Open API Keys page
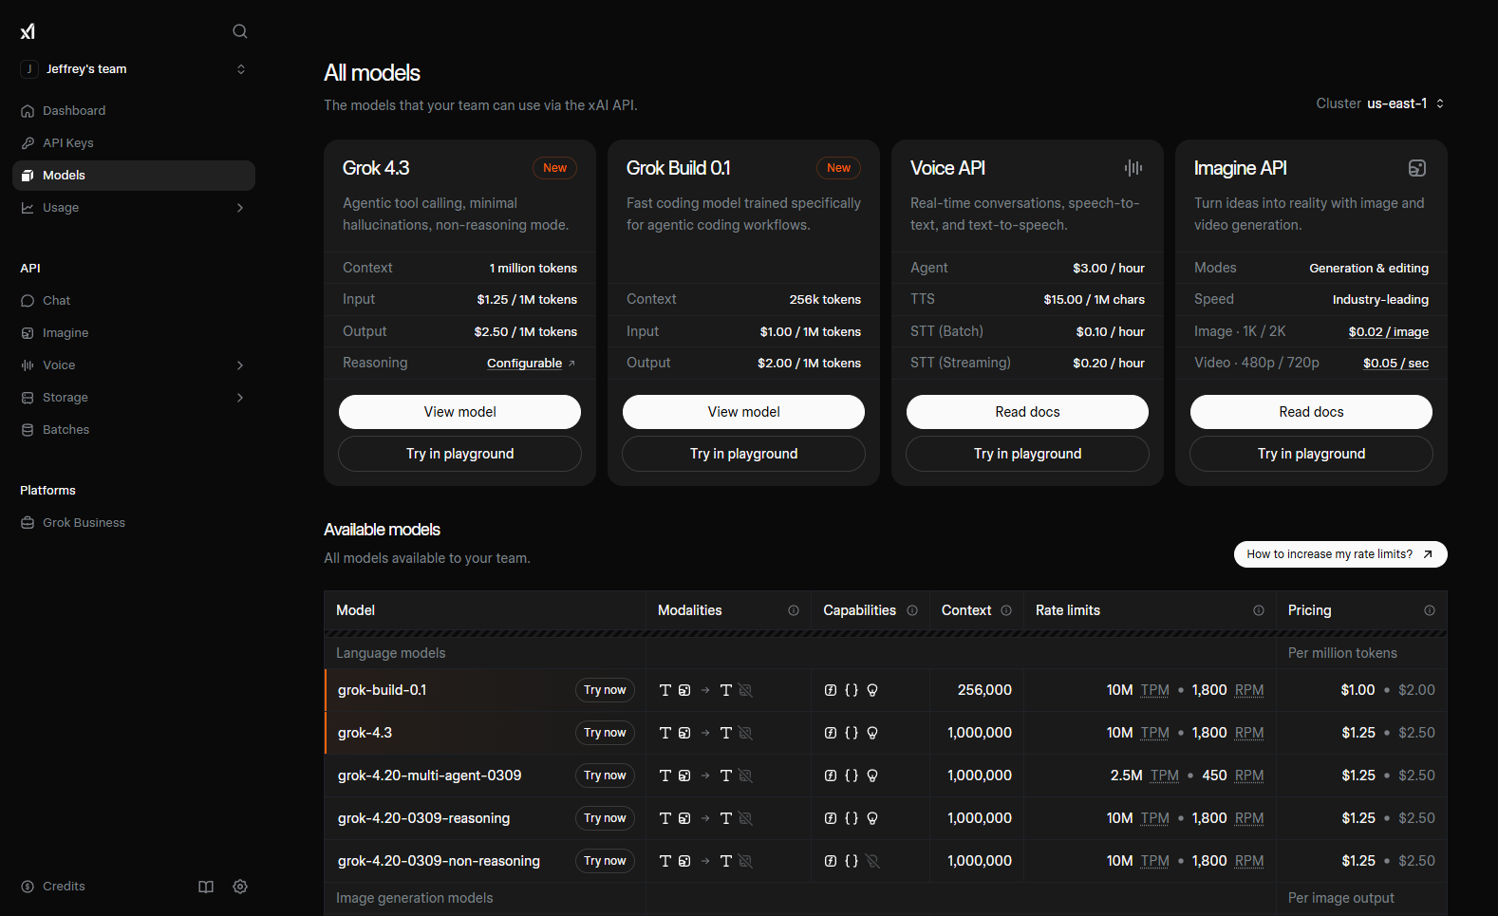This screenshot has height=916, width=1498. tap(134, 143)
